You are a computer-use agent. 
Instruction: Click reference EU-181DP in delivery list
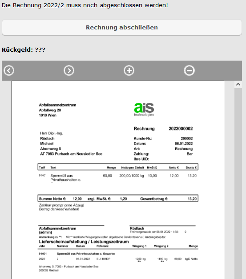point(103,259)
